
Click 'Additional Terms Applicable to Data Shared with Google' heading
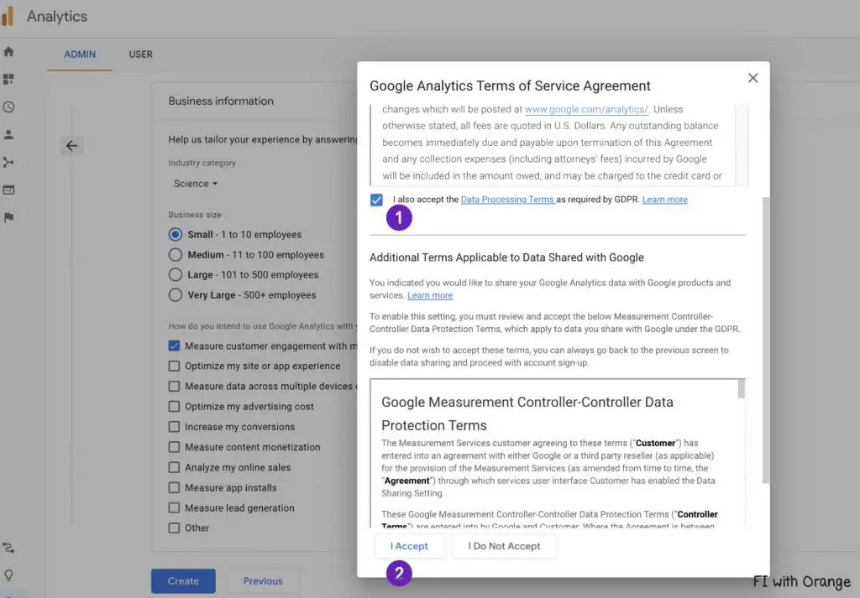coord(506,257)
